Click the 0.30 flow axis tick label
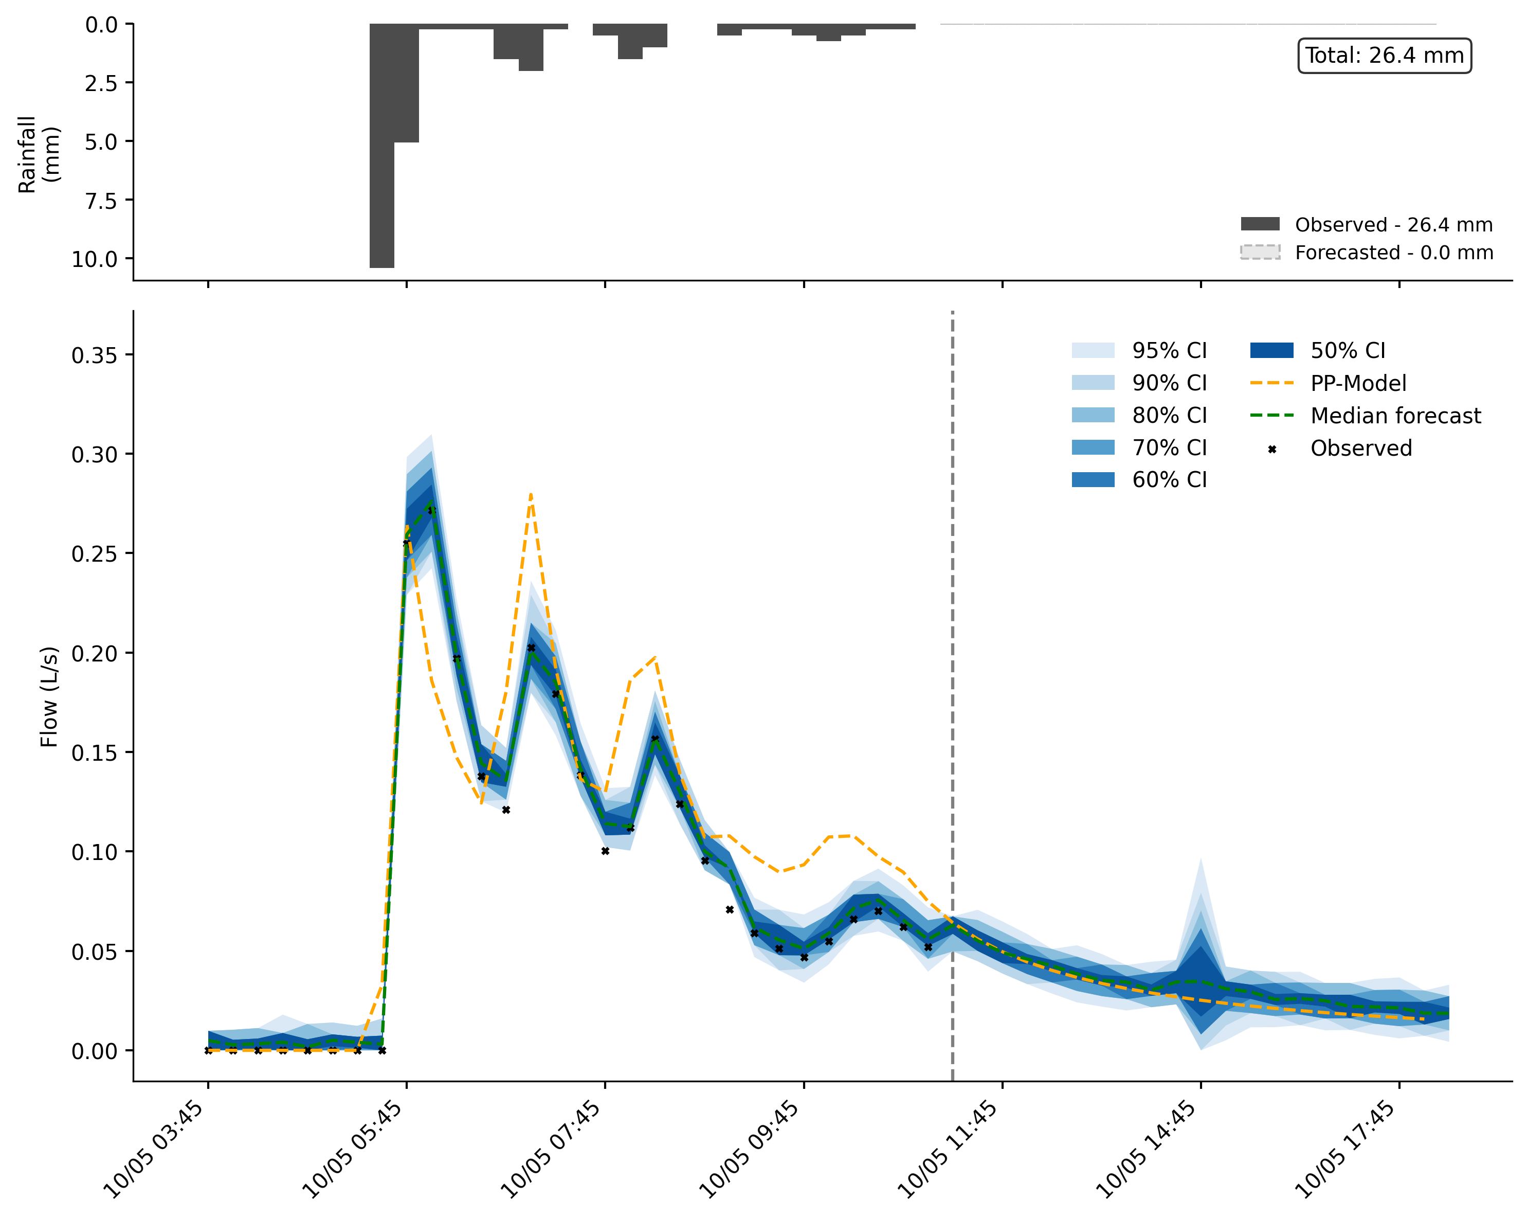 pos(94,454)
